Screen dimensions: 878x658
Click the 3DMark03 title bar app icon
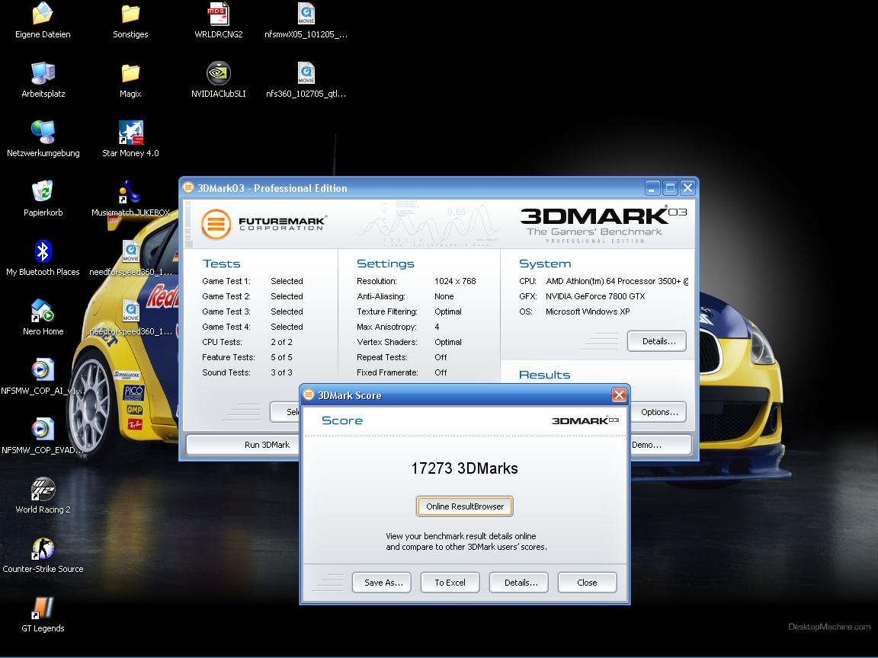click(189, 187)
